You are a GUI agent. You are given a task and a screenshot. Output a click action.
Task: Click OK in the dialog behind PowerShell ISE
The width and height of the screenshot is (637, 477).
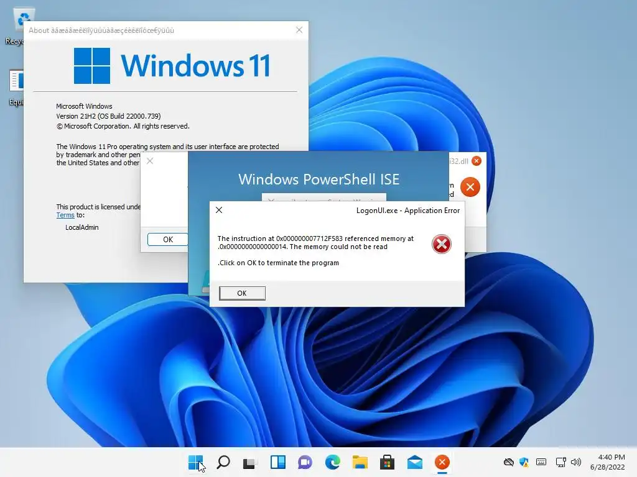pos(168,239)
